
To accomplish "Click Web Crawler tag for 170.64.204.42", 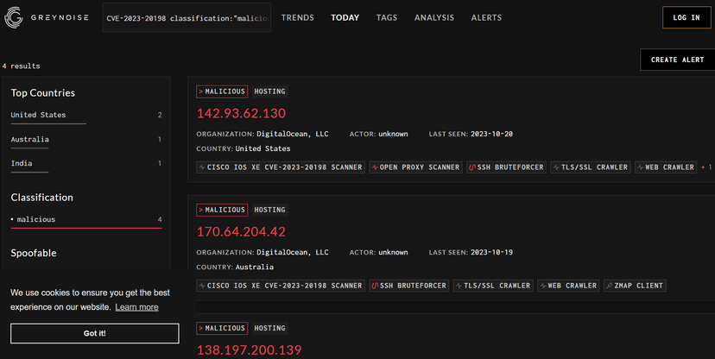I will click(568, 286).
